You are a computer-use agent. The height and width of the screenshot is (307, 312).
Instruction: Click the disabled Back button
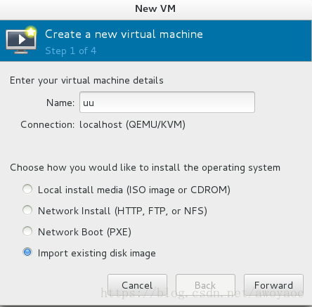click(x=205, y=285)
